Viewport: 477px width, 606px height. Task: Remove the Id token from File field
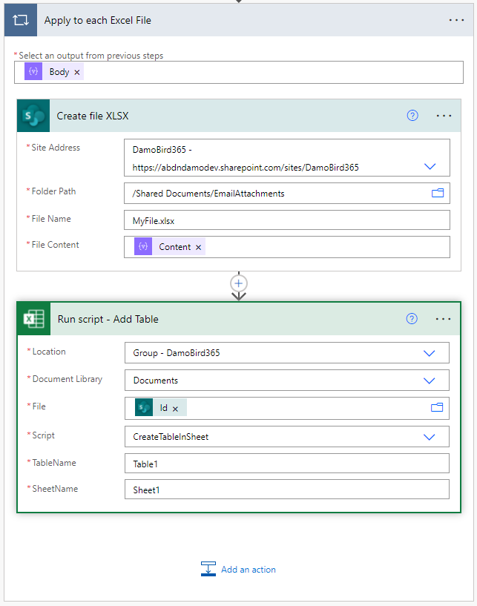click(175, 409)
